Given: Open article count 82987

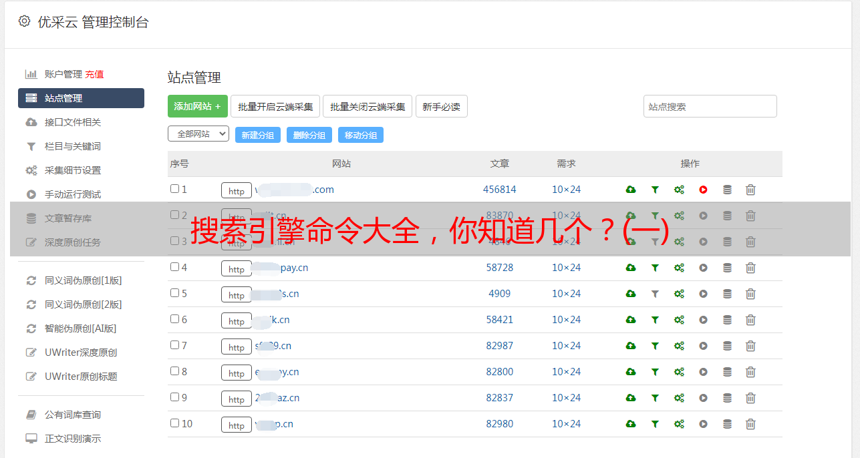Looking at the screenshot, I should (x=500, y=346).
